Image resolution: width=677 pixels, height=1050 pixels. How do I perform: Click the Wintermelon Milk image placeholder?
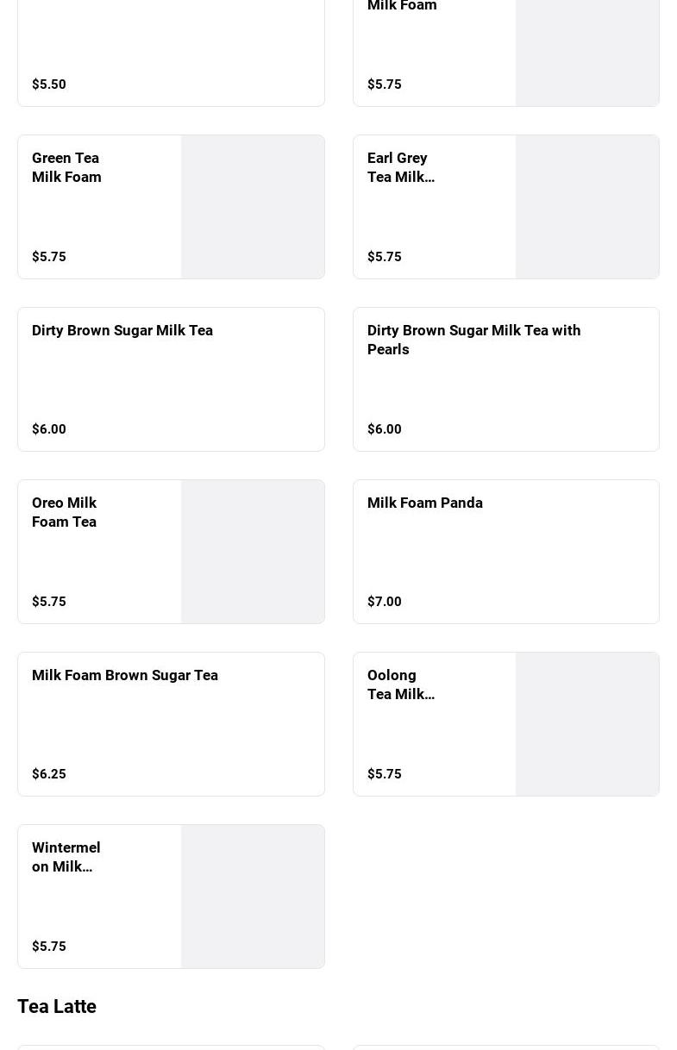click(x=253, y=897)
